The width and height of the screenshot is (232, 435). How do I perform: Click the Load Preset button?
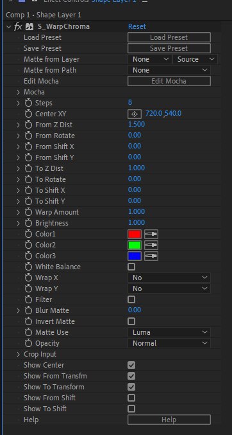169,37
